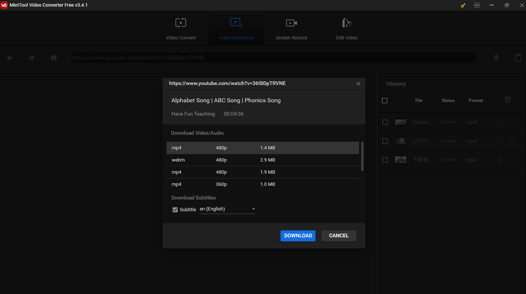The height and width of the screenshot is (294, 526).
Task: Select the mp4 480p 1.4 MB row
Action: click(x=263, y=148)
